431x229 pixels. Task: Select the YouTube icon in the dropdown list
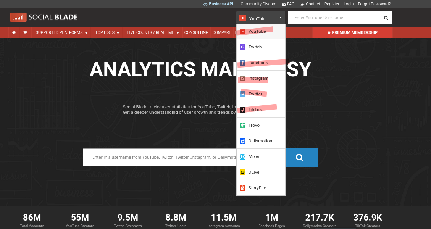(x=242, y=32)
